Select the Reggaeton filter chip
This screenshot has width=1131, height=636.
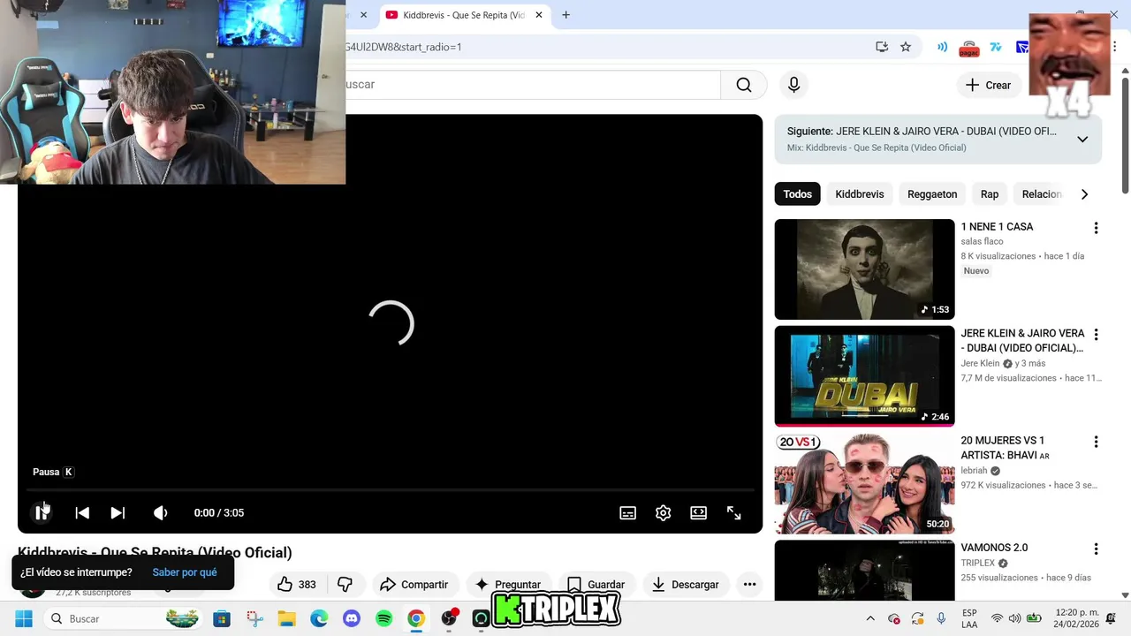(932, 194)
